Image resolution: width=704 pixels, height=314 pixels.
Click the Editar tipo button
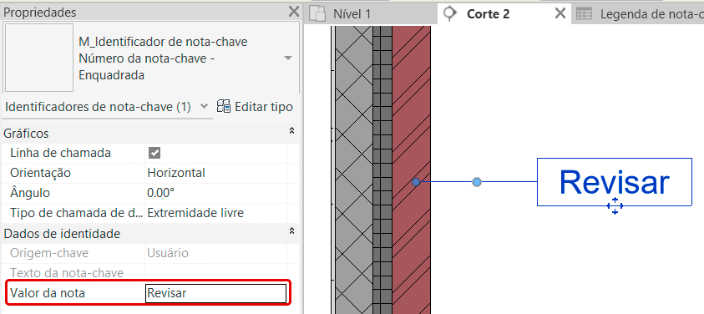point(255,107)
